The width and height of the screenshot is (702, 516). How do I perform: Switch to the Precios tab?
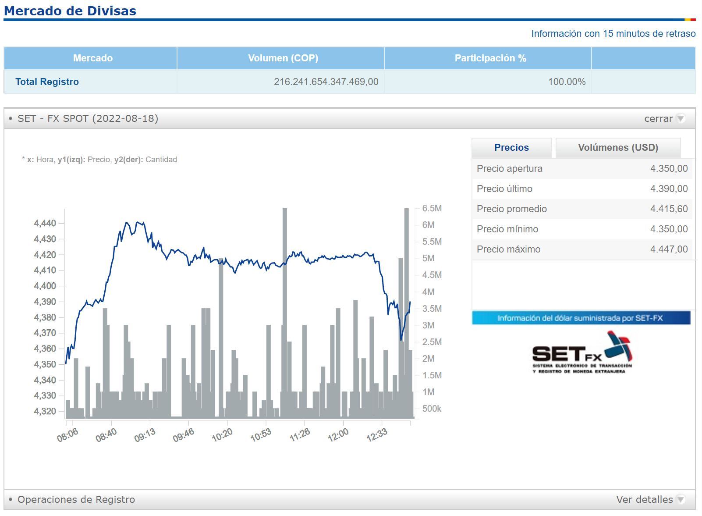(511, 148)
